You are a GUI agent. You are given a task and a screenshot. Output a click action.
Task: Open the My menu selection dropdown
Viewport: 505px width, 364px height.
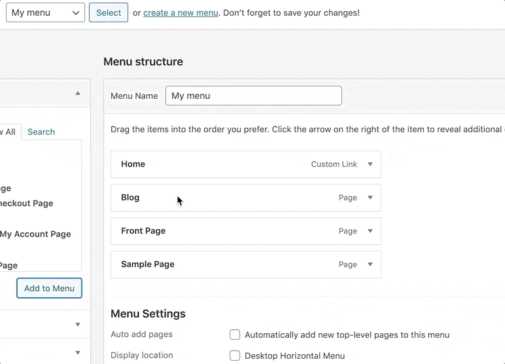45,12
